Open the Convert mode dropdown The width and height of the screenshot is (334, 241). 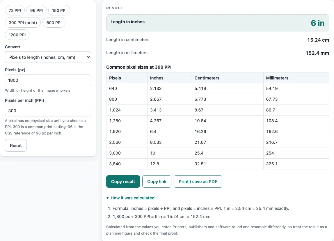pos(48,57)
